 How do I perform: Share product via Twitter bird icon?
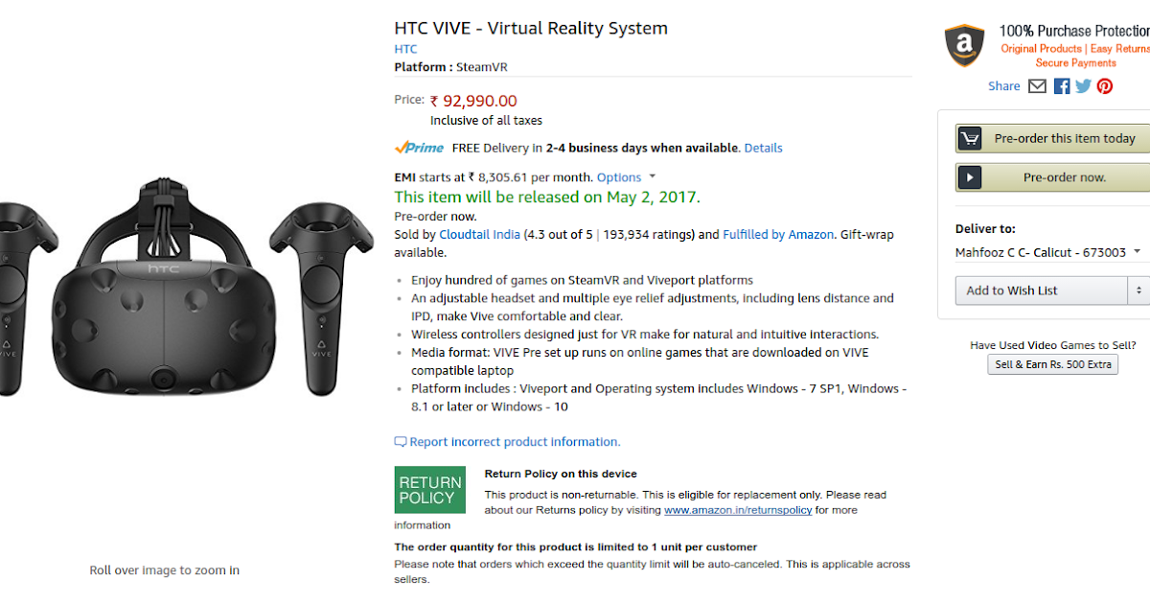tap(1083, 86)
